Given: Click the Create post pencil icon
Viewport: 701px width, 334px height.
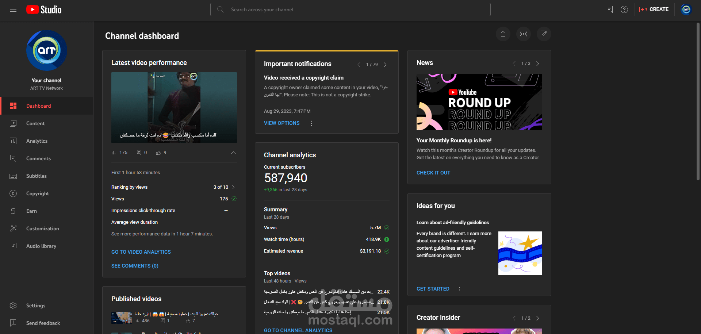Looking at the screenshot, I should point(544,34).
